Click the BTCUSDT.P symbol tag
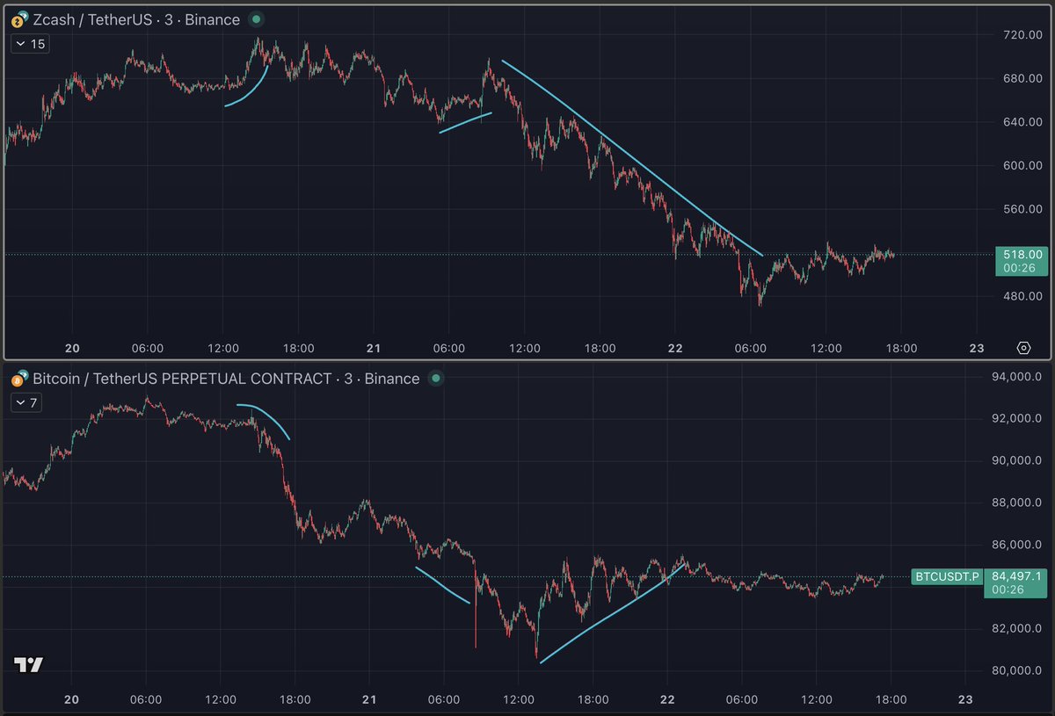Viewport: 1055px width, 716px height. point(946,576)
